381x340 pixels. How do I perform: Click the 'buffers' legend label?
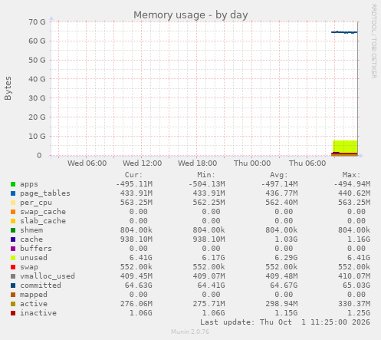[x=36, y=249]
